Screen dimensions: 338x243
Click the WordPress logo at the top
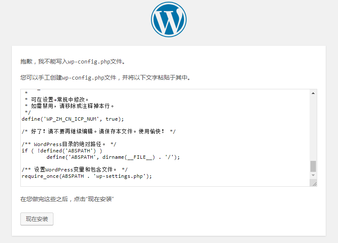[168, 19]
